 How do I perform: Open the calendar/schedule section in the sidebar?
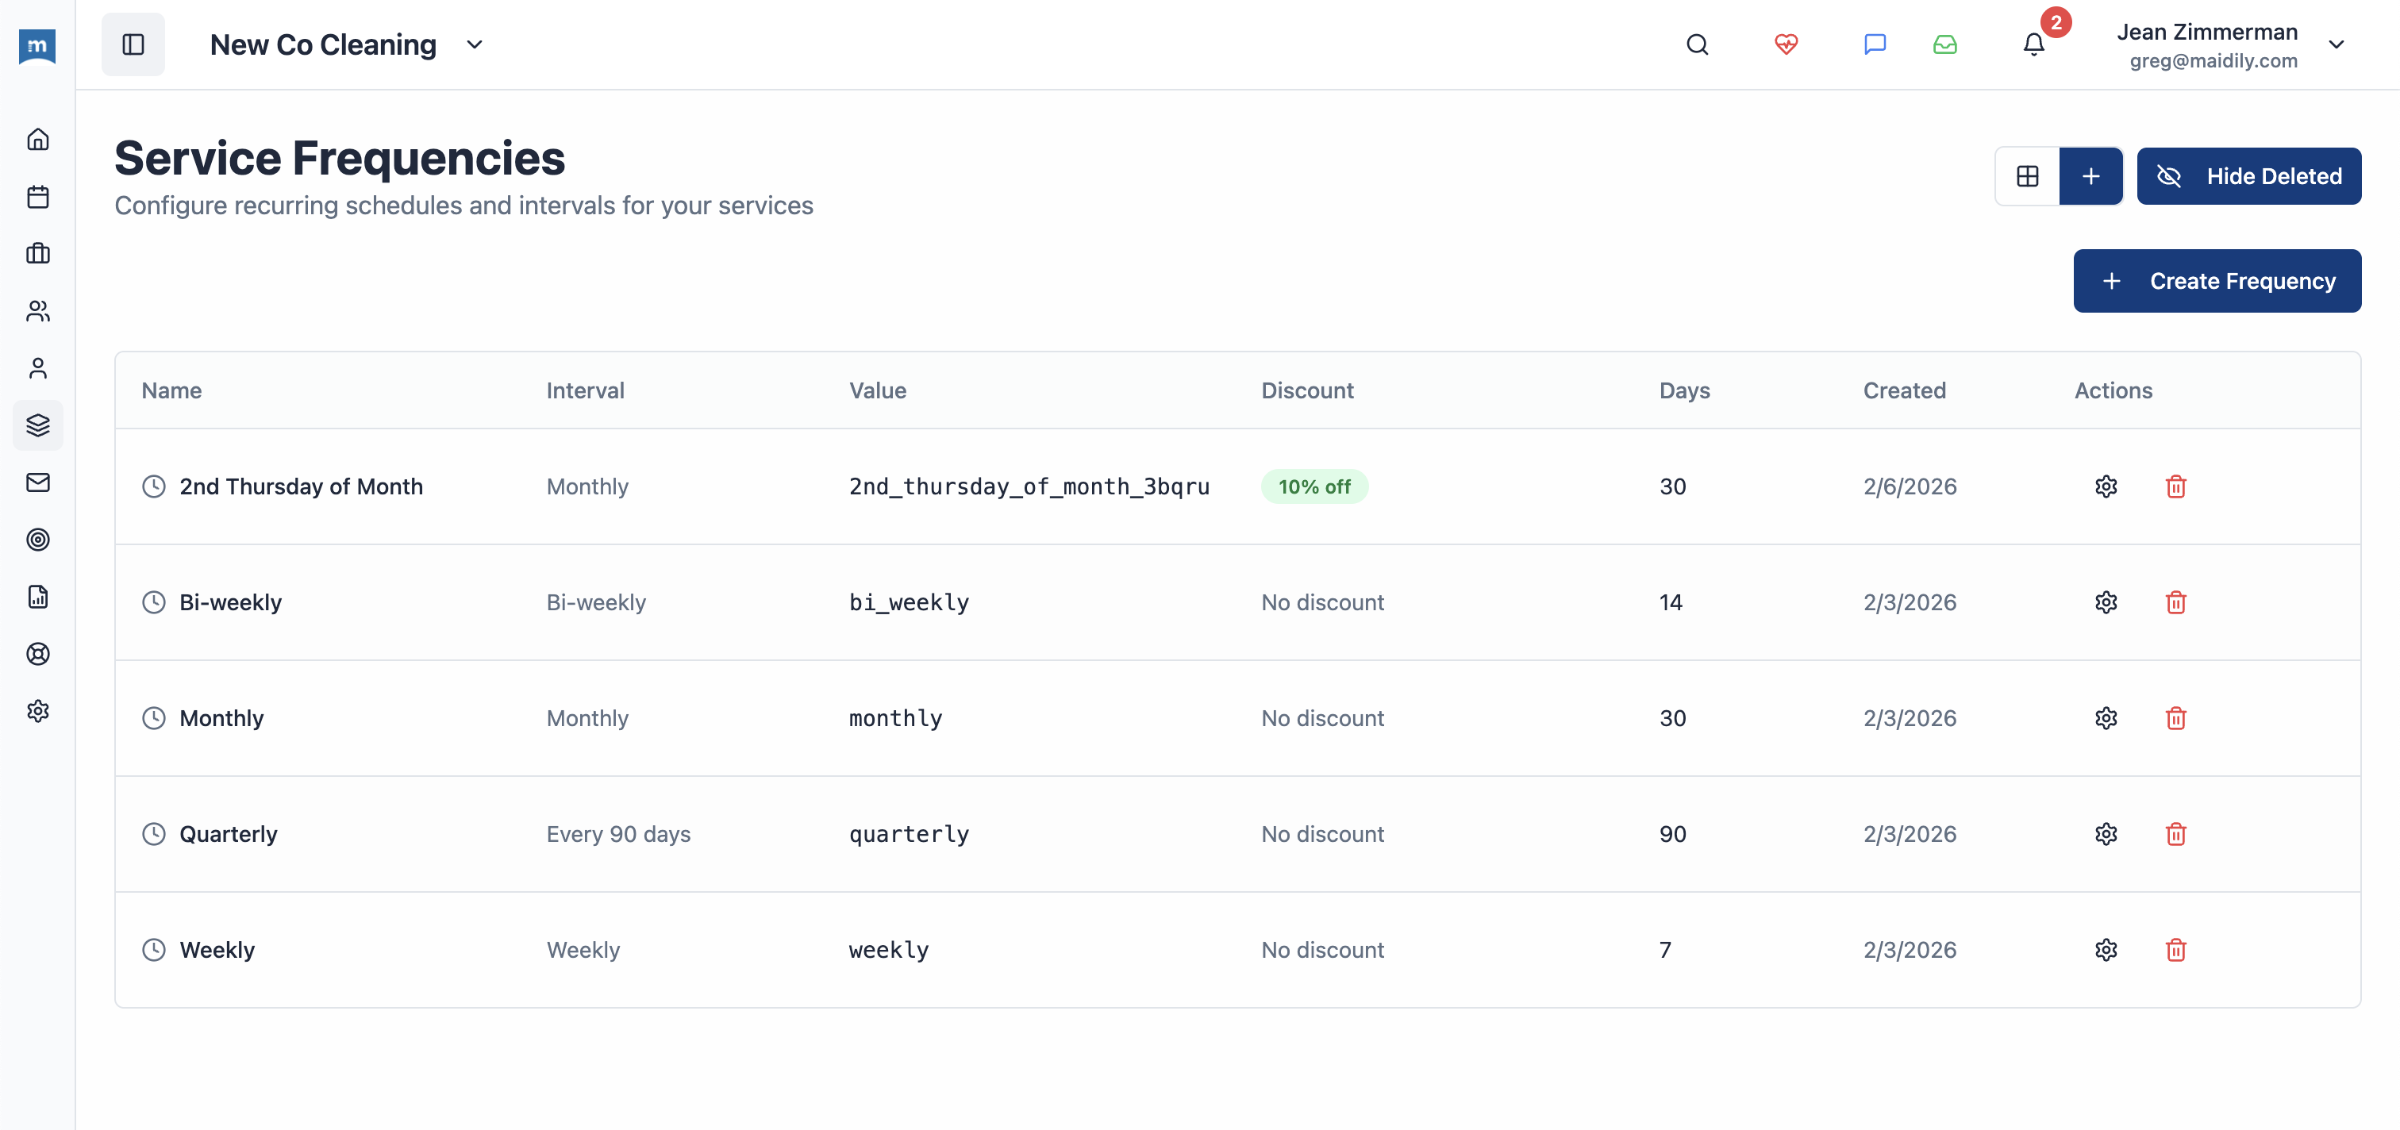(x=37, y=197)
